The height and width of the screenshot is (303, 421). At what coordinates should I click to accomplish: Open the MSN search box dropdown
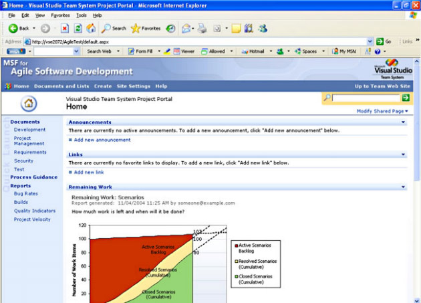tap(76, 51)
